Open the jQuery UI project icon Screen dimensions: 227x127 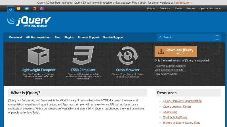click(x=18, y=9)
